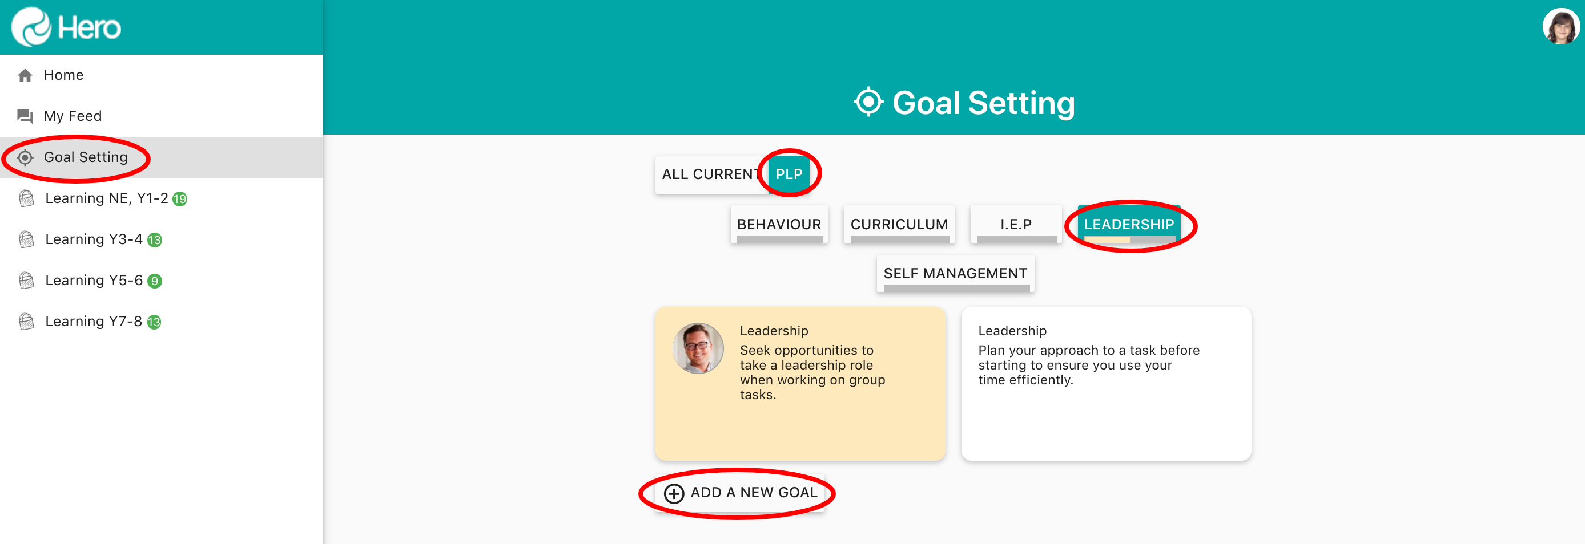The image size is (1585, 544).
Task: Select the BEHAVIOUR category tab
Action: point(778,224)
